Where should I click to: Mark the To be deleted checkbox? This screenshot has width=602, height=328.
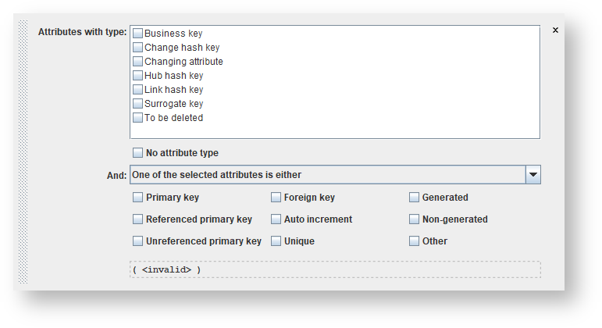click(x=138, y=118)
